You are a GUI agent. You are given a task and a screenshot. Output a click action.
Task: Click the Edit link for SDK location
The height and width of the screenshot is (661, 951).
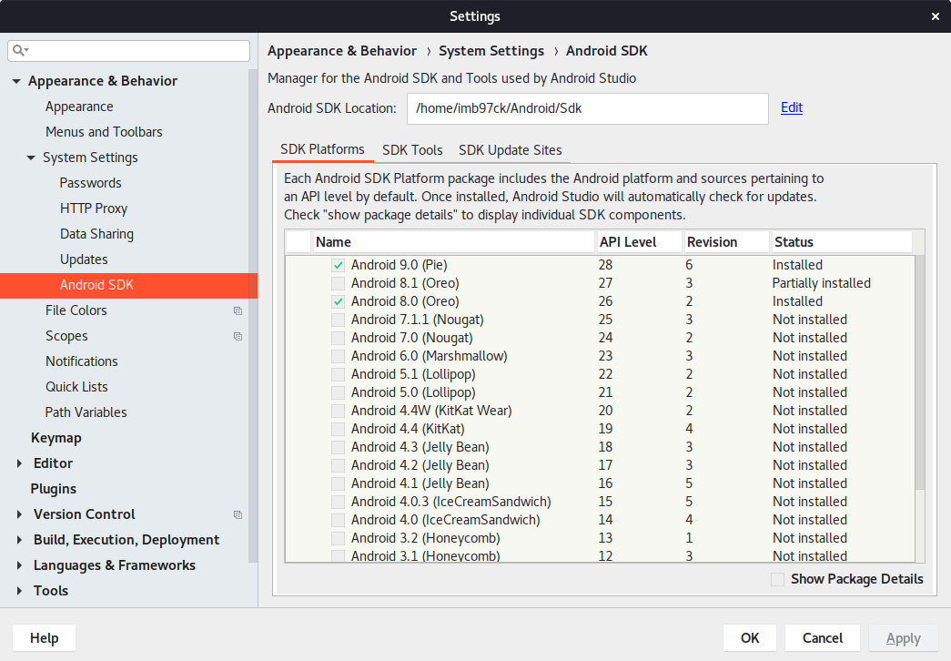(x=792, y=107)
